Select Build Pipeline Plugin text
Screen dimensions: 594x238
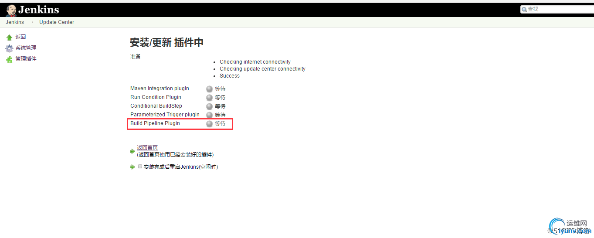[155, 123]
